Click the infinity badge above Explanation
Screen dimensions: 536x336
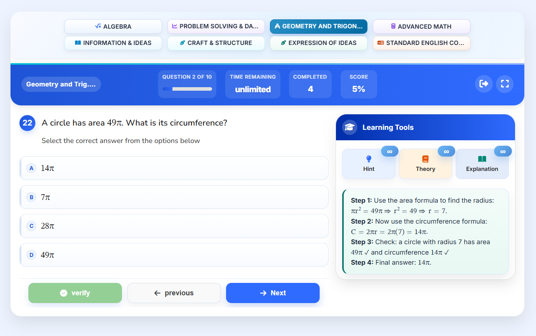coord(503,151)
